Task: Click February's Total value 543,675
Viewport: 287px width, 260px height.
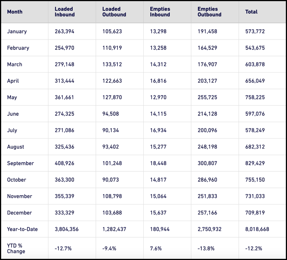Action: (x=255, y=48)
